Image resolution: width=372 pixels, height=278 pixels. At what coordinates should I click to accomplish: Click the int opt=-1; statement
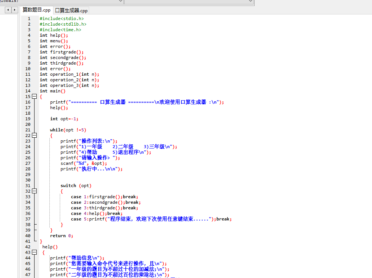(x=64, y=119)
